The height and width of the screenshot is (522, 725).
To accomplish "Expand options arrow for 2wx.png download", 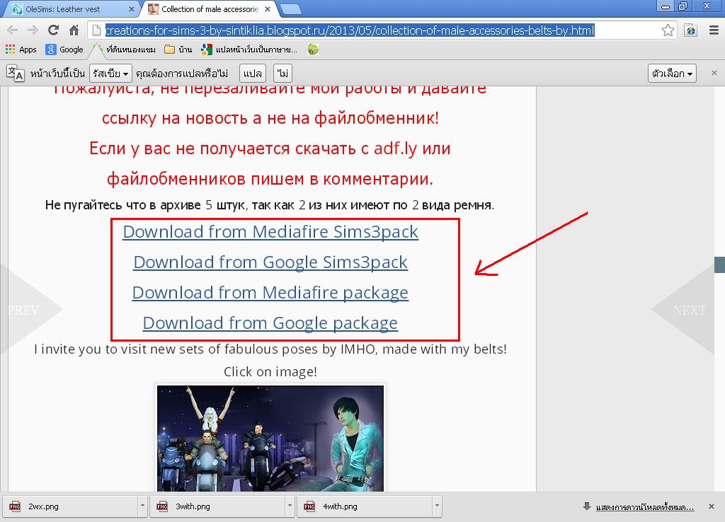I will pyautogui.click(x=142, y=506).
